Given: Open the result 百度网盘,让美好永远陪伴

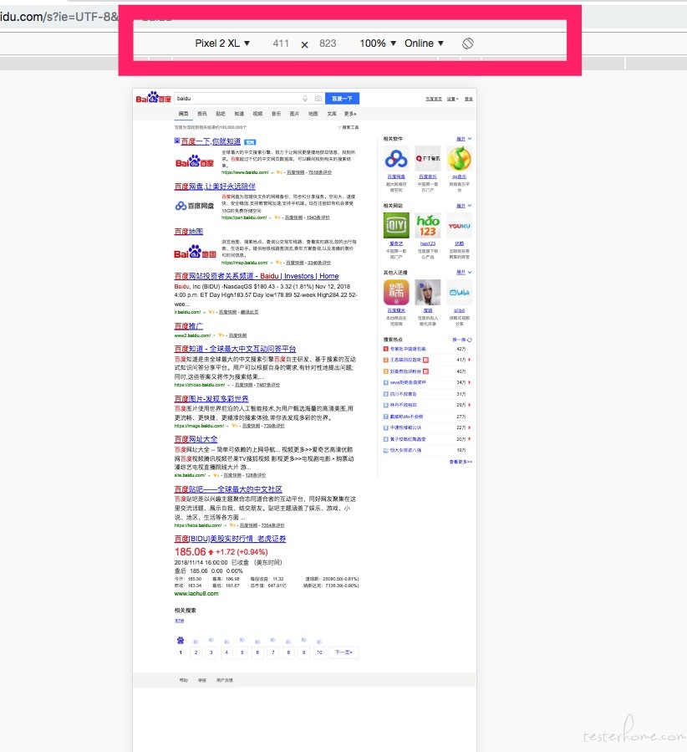Looking at the screenshot, I should tap(215, 186).
